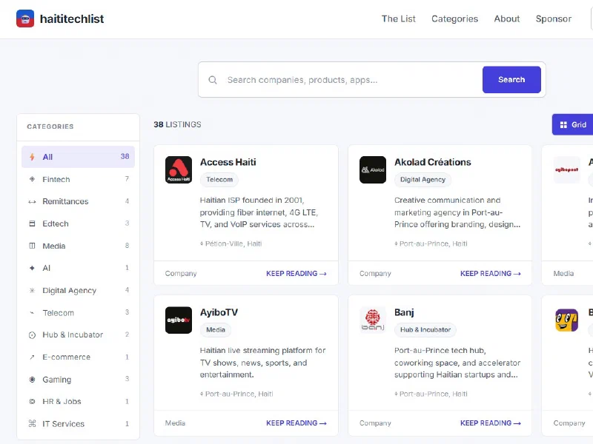The image size is (593, 444).
Task: Click the haititechlist brand name
Action: 72,19
